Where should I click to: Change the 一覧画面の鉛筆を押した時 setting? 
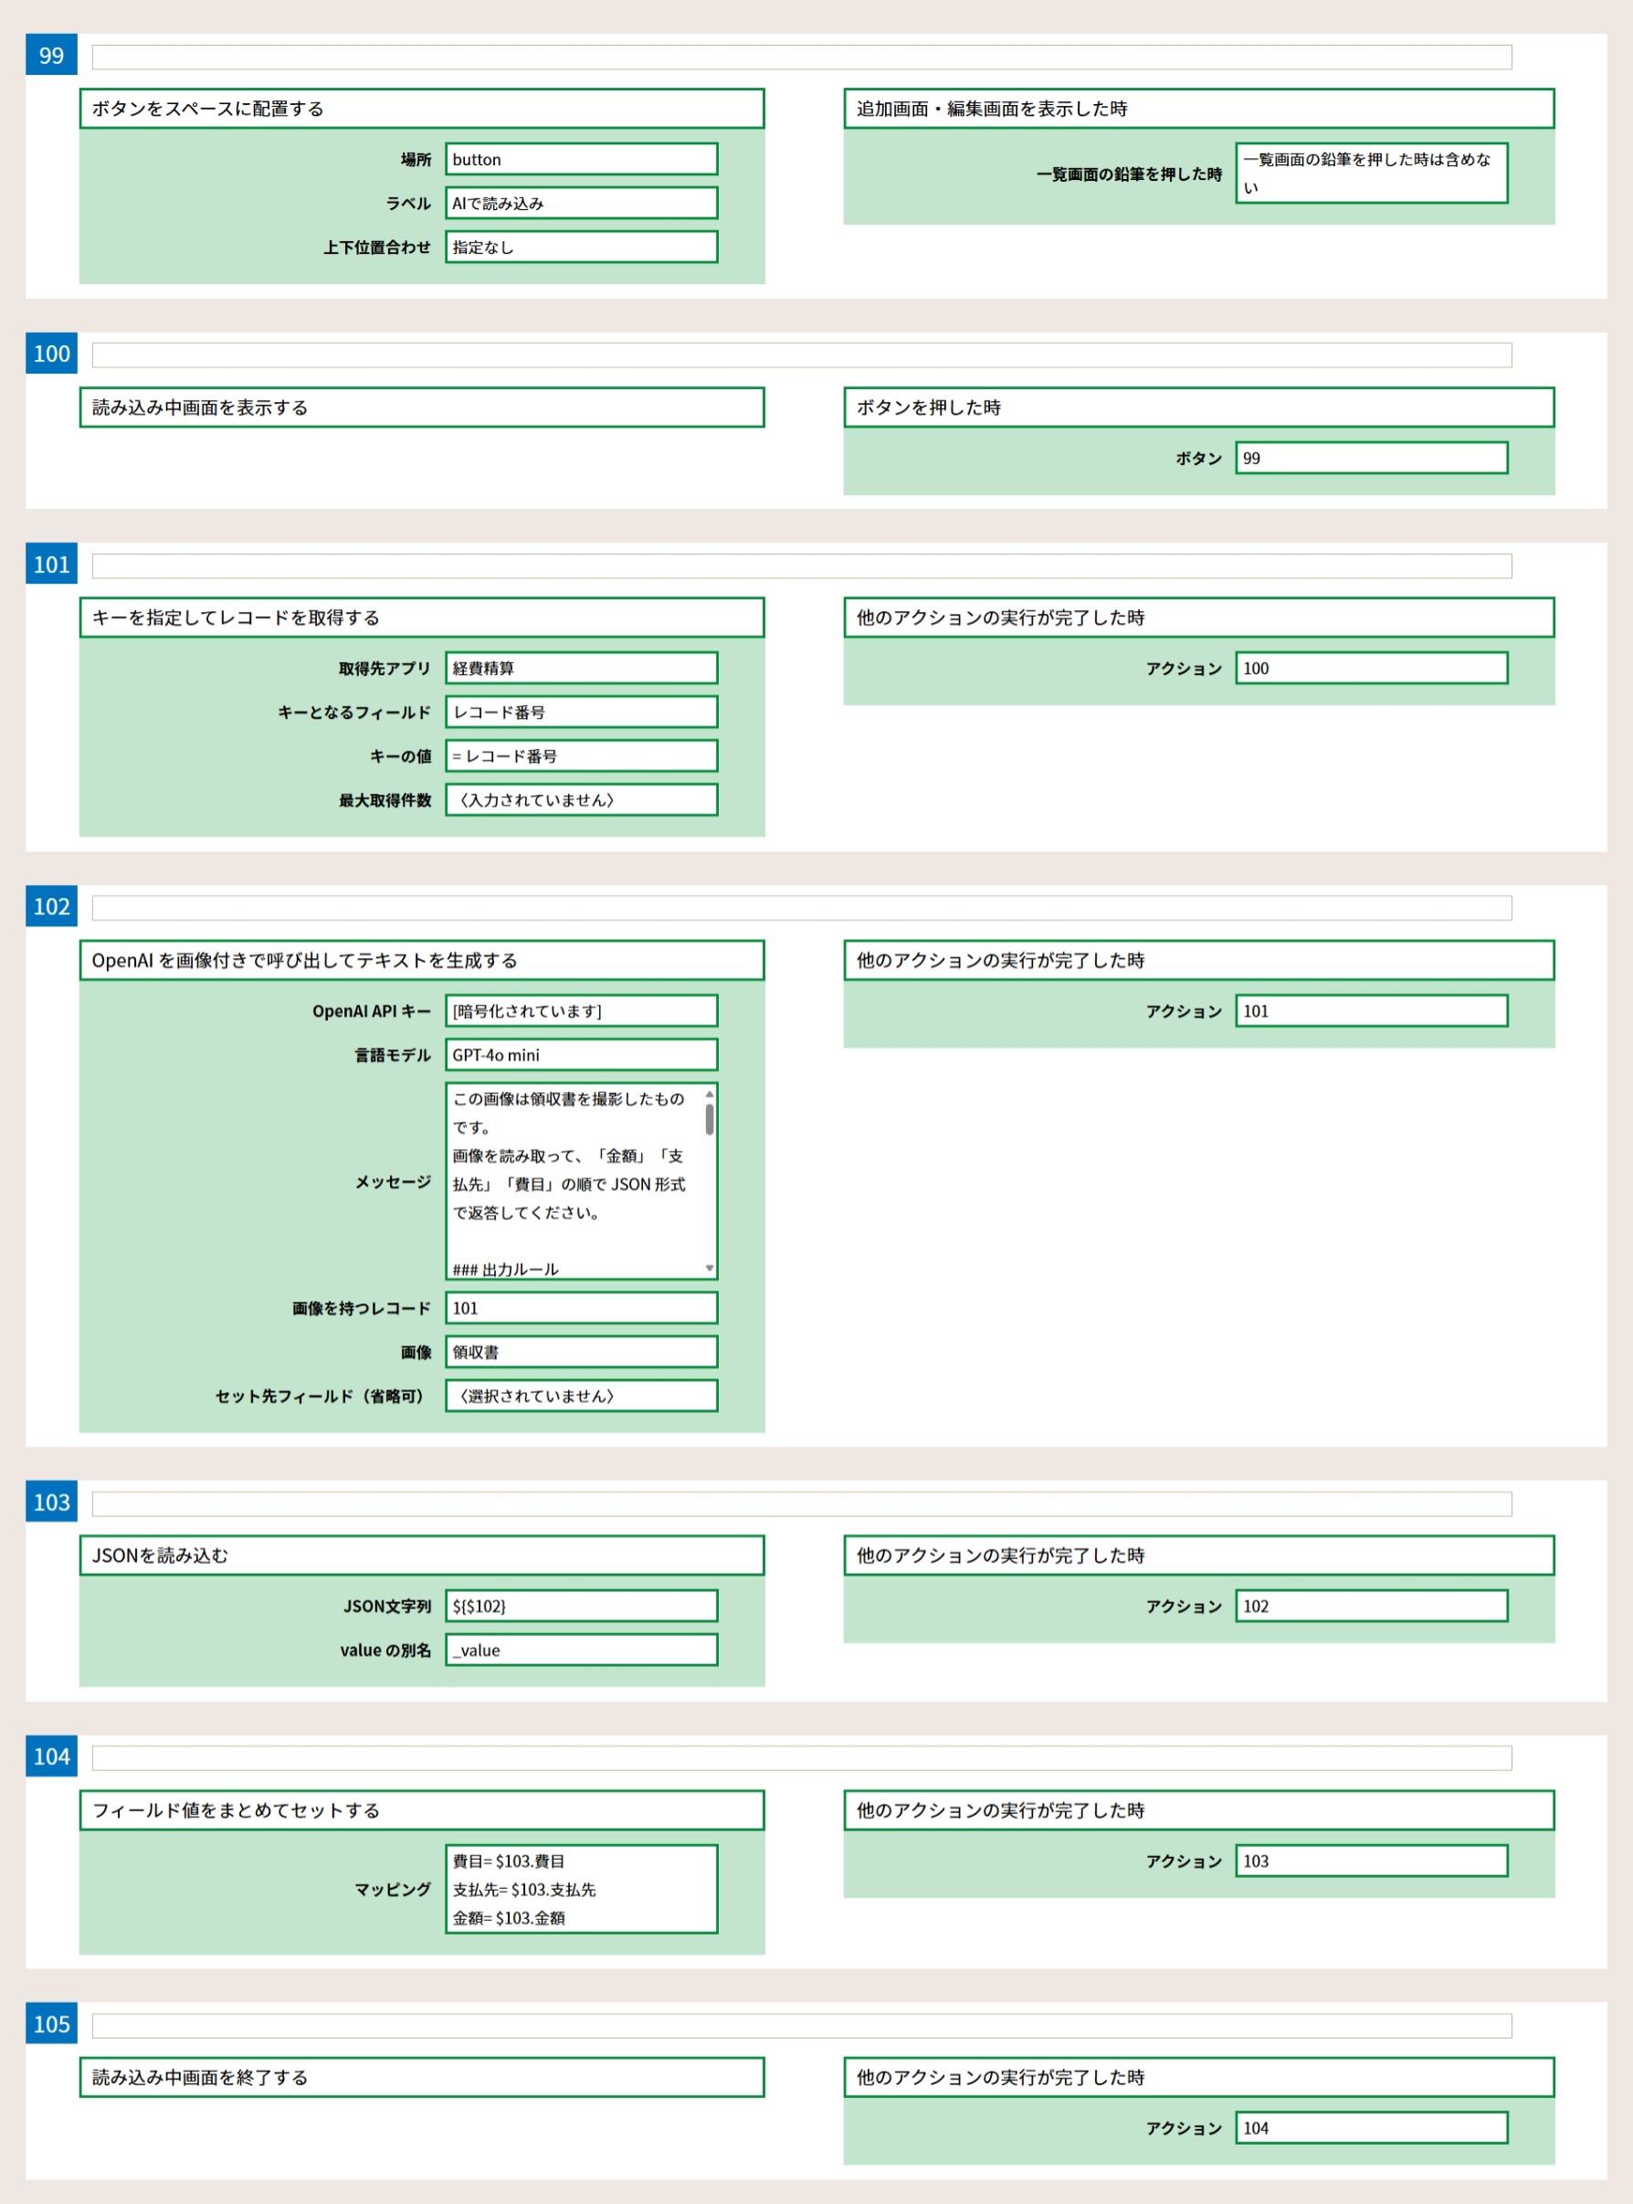point(1370,174)
